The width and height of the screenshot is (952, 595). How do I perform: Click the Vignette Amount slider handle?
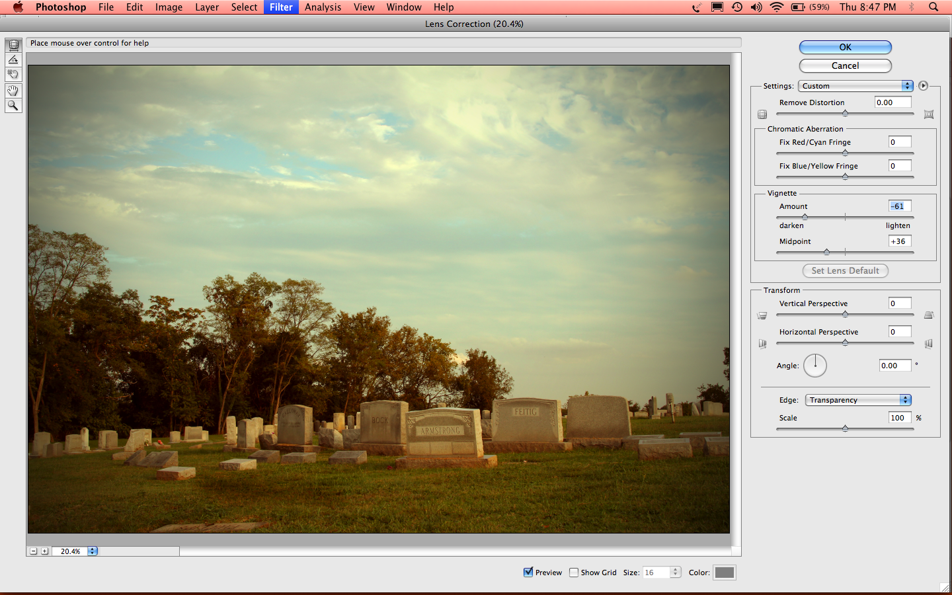click(805, 217)
